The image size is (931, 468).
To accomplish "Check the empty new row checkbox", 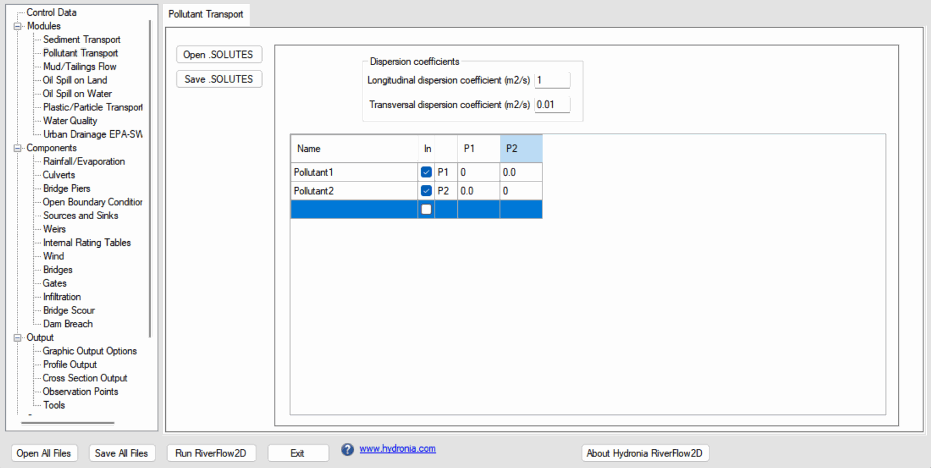I will pyautogui.click(x=426, y=209).
